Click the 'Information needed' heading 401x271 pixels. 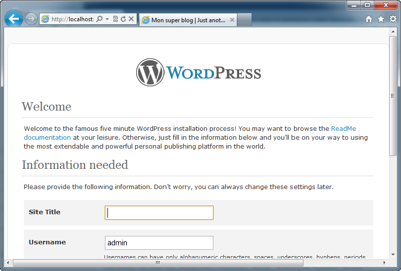pyautogui.click(x=75, y=165)
